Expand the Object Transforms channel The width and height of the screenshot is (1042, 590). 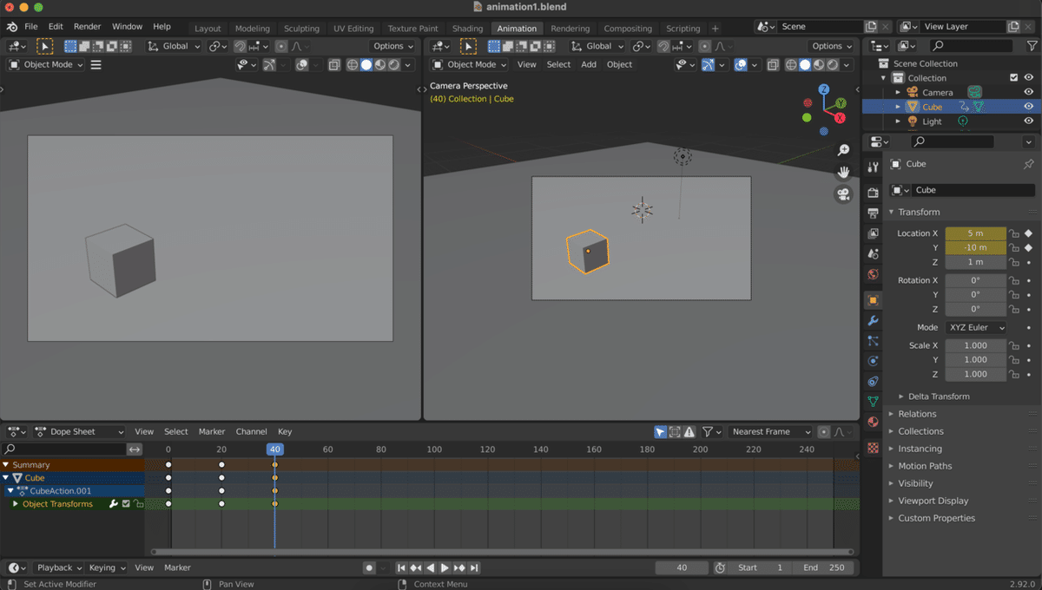tap(16, 504)
